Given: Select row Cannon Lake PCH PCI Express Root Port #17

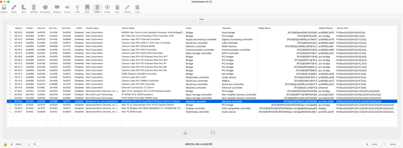Looking at the screenshot, I should [x=202, y=57].
